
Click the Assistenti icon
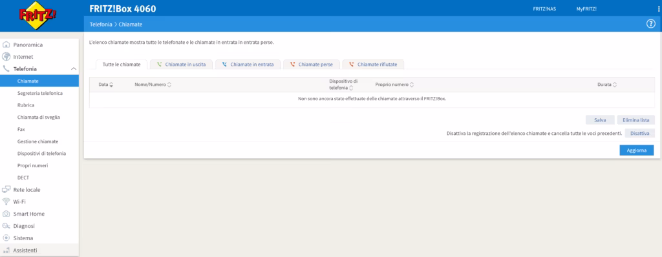point(6,251)
